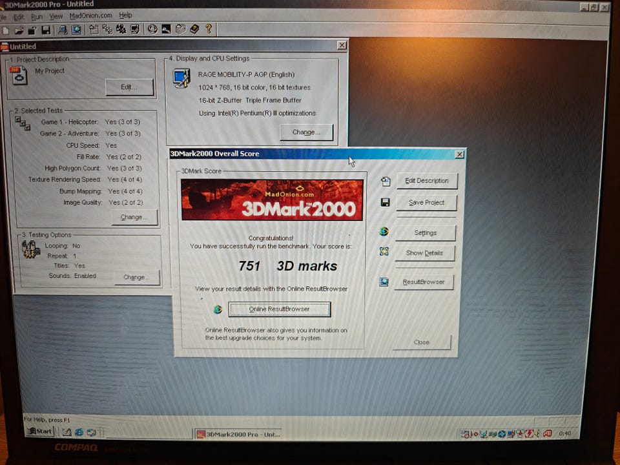Click the Edit Description button
The image size is (620, 465).
tap(427, 181)
